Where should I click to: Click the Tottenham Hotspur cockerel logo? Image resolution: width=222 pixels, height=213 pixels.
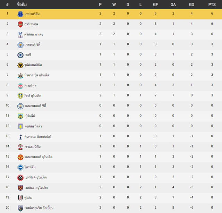pos(20,137)
